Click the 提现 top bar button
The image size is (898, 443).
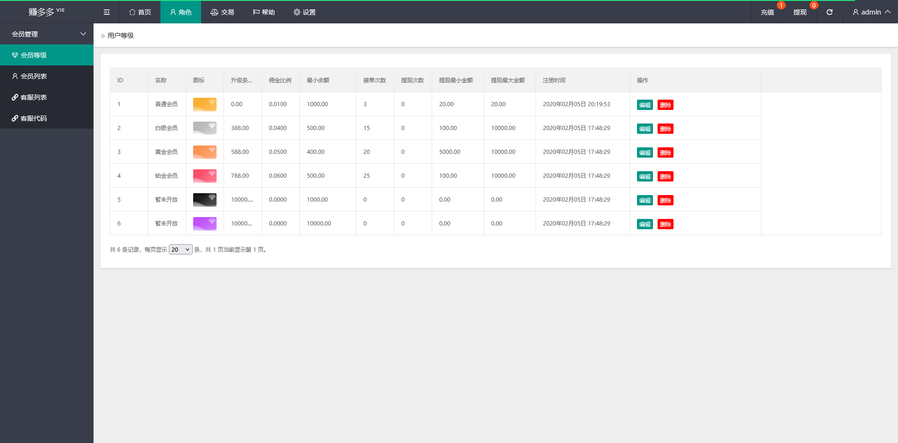tap(800, 12)
